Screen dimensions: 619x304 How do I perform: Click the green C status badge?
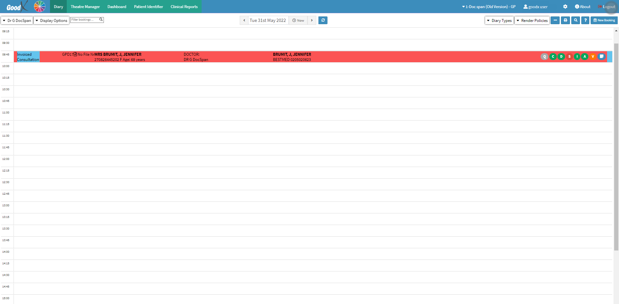(553, 57)
